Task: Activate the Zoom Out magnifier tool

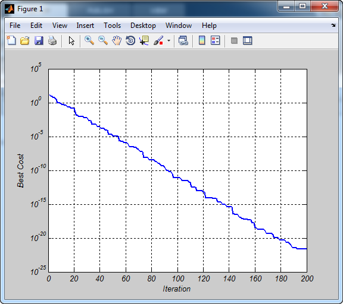Action: click(103, 40)
